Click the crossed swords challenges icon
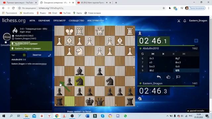 [179, 21]
